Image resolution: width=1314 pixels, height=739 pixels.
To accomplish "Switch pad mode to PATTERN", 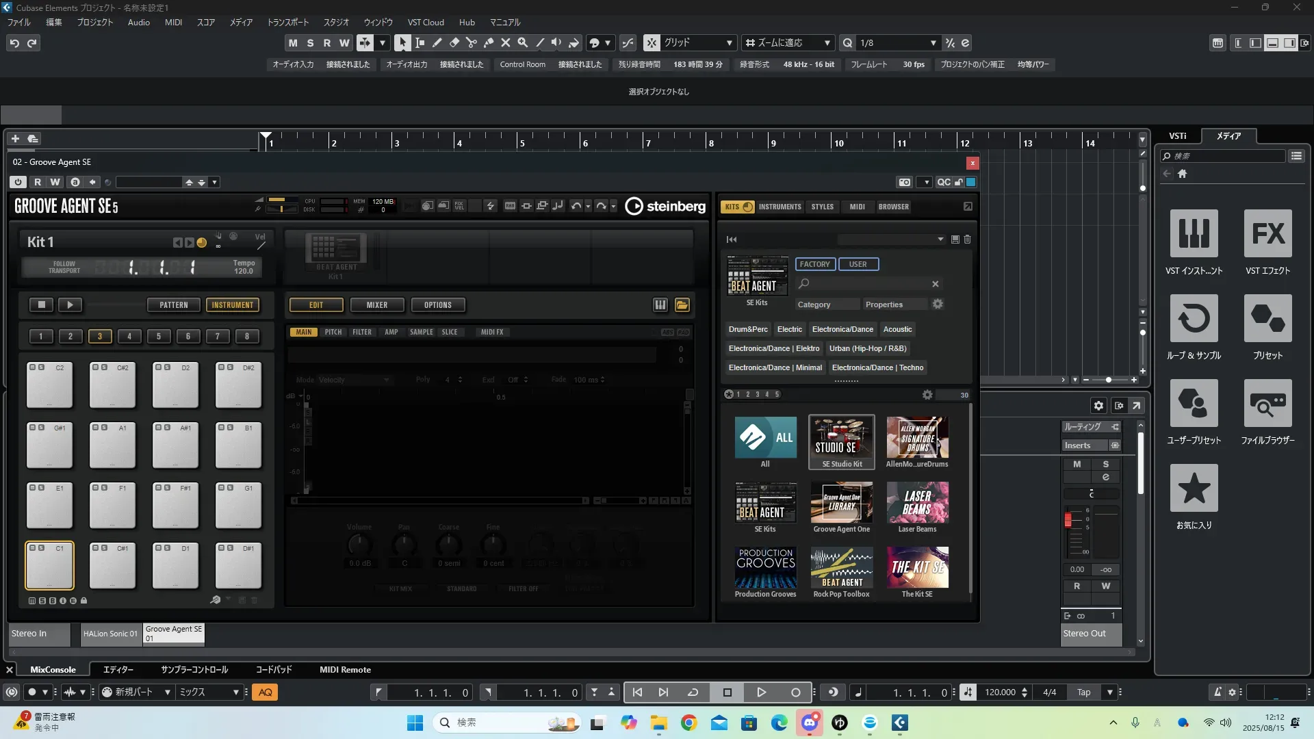I will (x=173, y=305).
